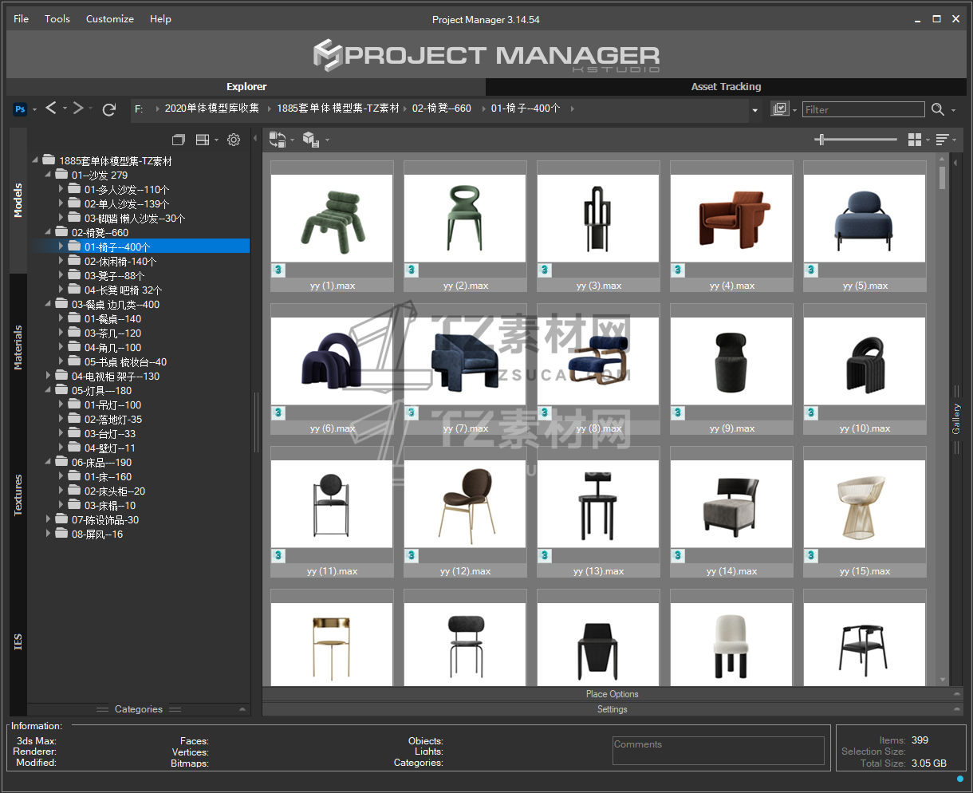Toggle the Categories panel header
Screen dimensions: 973x793
coord(139,709)
